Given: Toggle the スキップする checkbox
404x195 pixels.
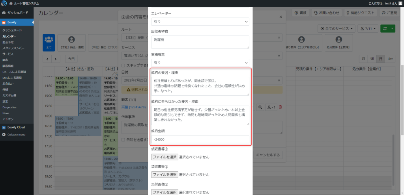Looking at the screenshot, I should click(123, 65).
